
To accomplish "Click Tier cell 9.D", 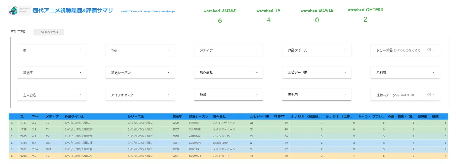I will (35, 155).
